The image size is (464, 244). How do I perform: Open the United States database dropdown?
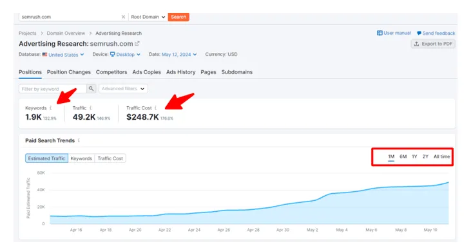[63, 55]
